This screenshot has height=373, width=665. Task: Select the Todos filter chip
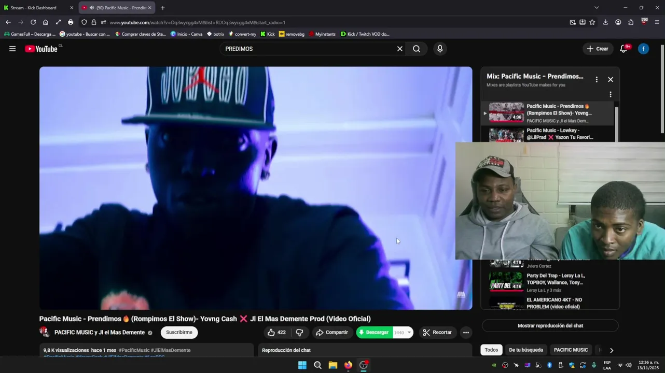[491, 350]
